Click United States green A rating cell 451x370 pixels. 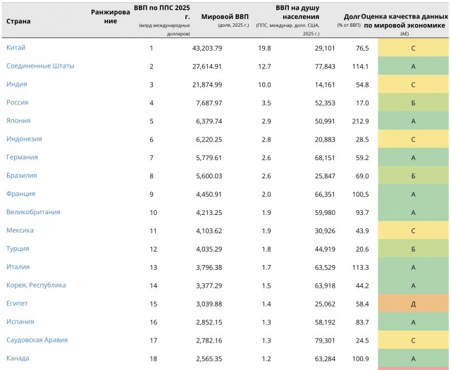(x=413, y=66)
